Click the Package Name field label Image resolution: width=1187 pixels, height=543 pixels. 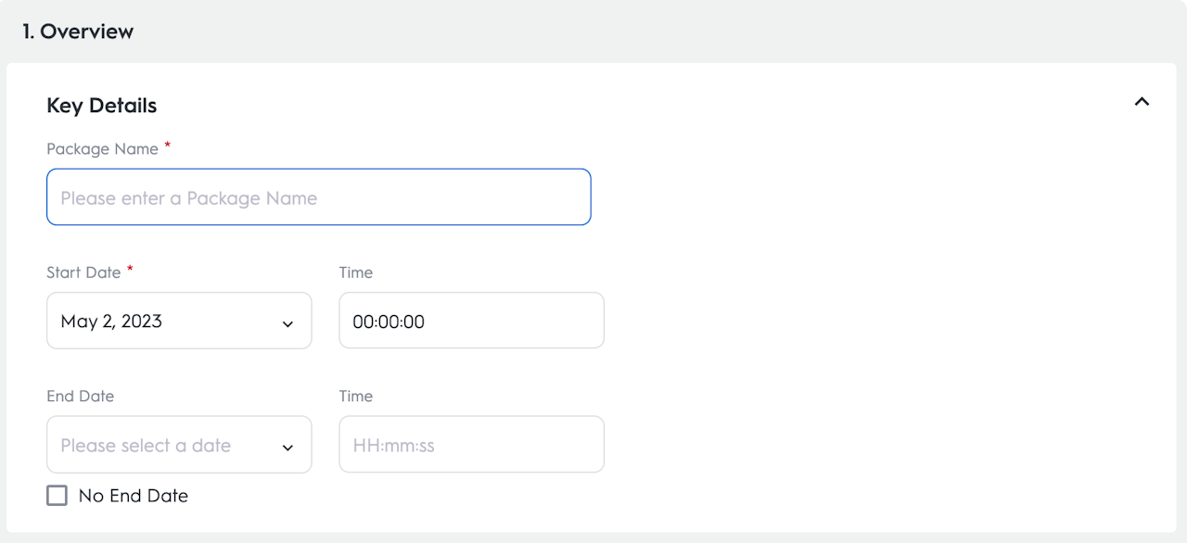tap(102, 149)
